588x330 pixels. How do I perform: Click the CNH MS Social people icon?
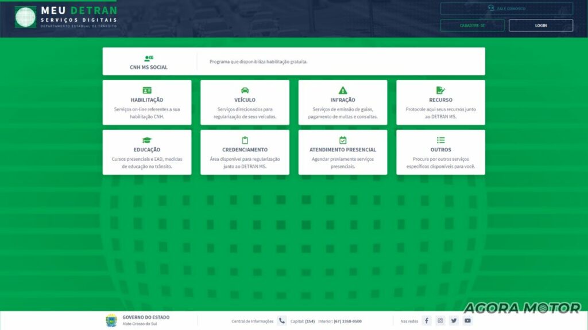click(x=149, y=58)
